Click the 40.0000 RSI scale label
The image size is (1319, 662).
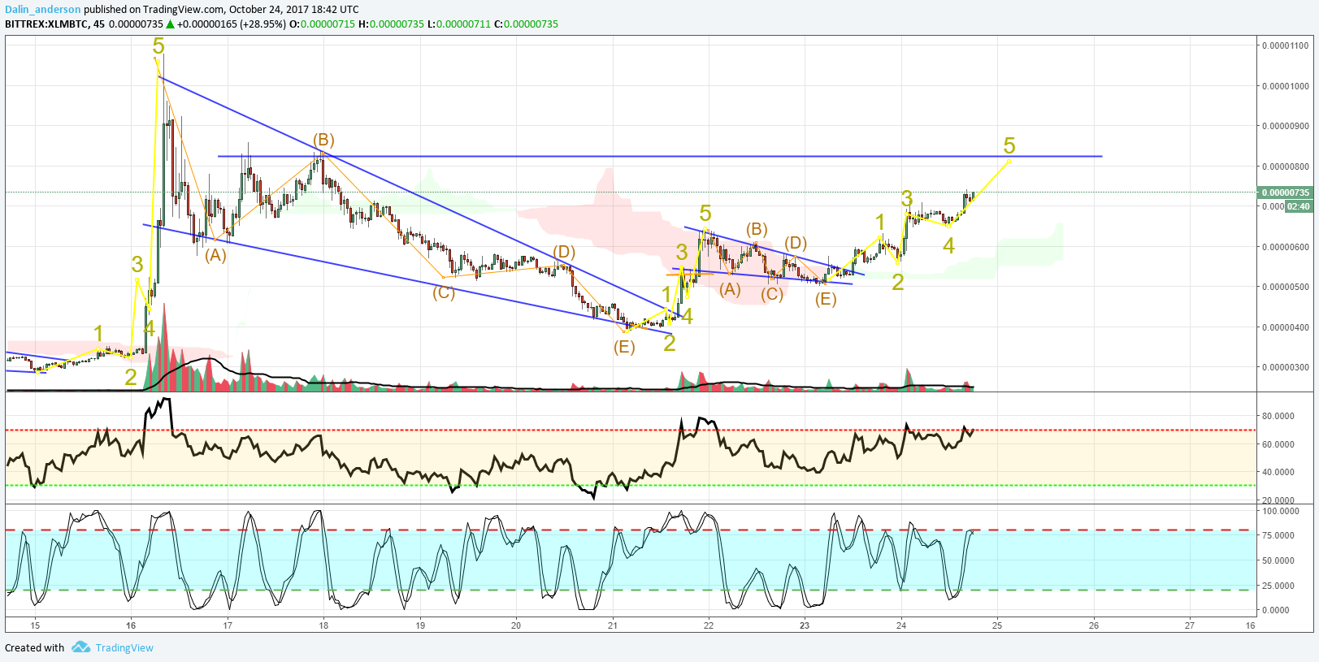coord(1278,472)
